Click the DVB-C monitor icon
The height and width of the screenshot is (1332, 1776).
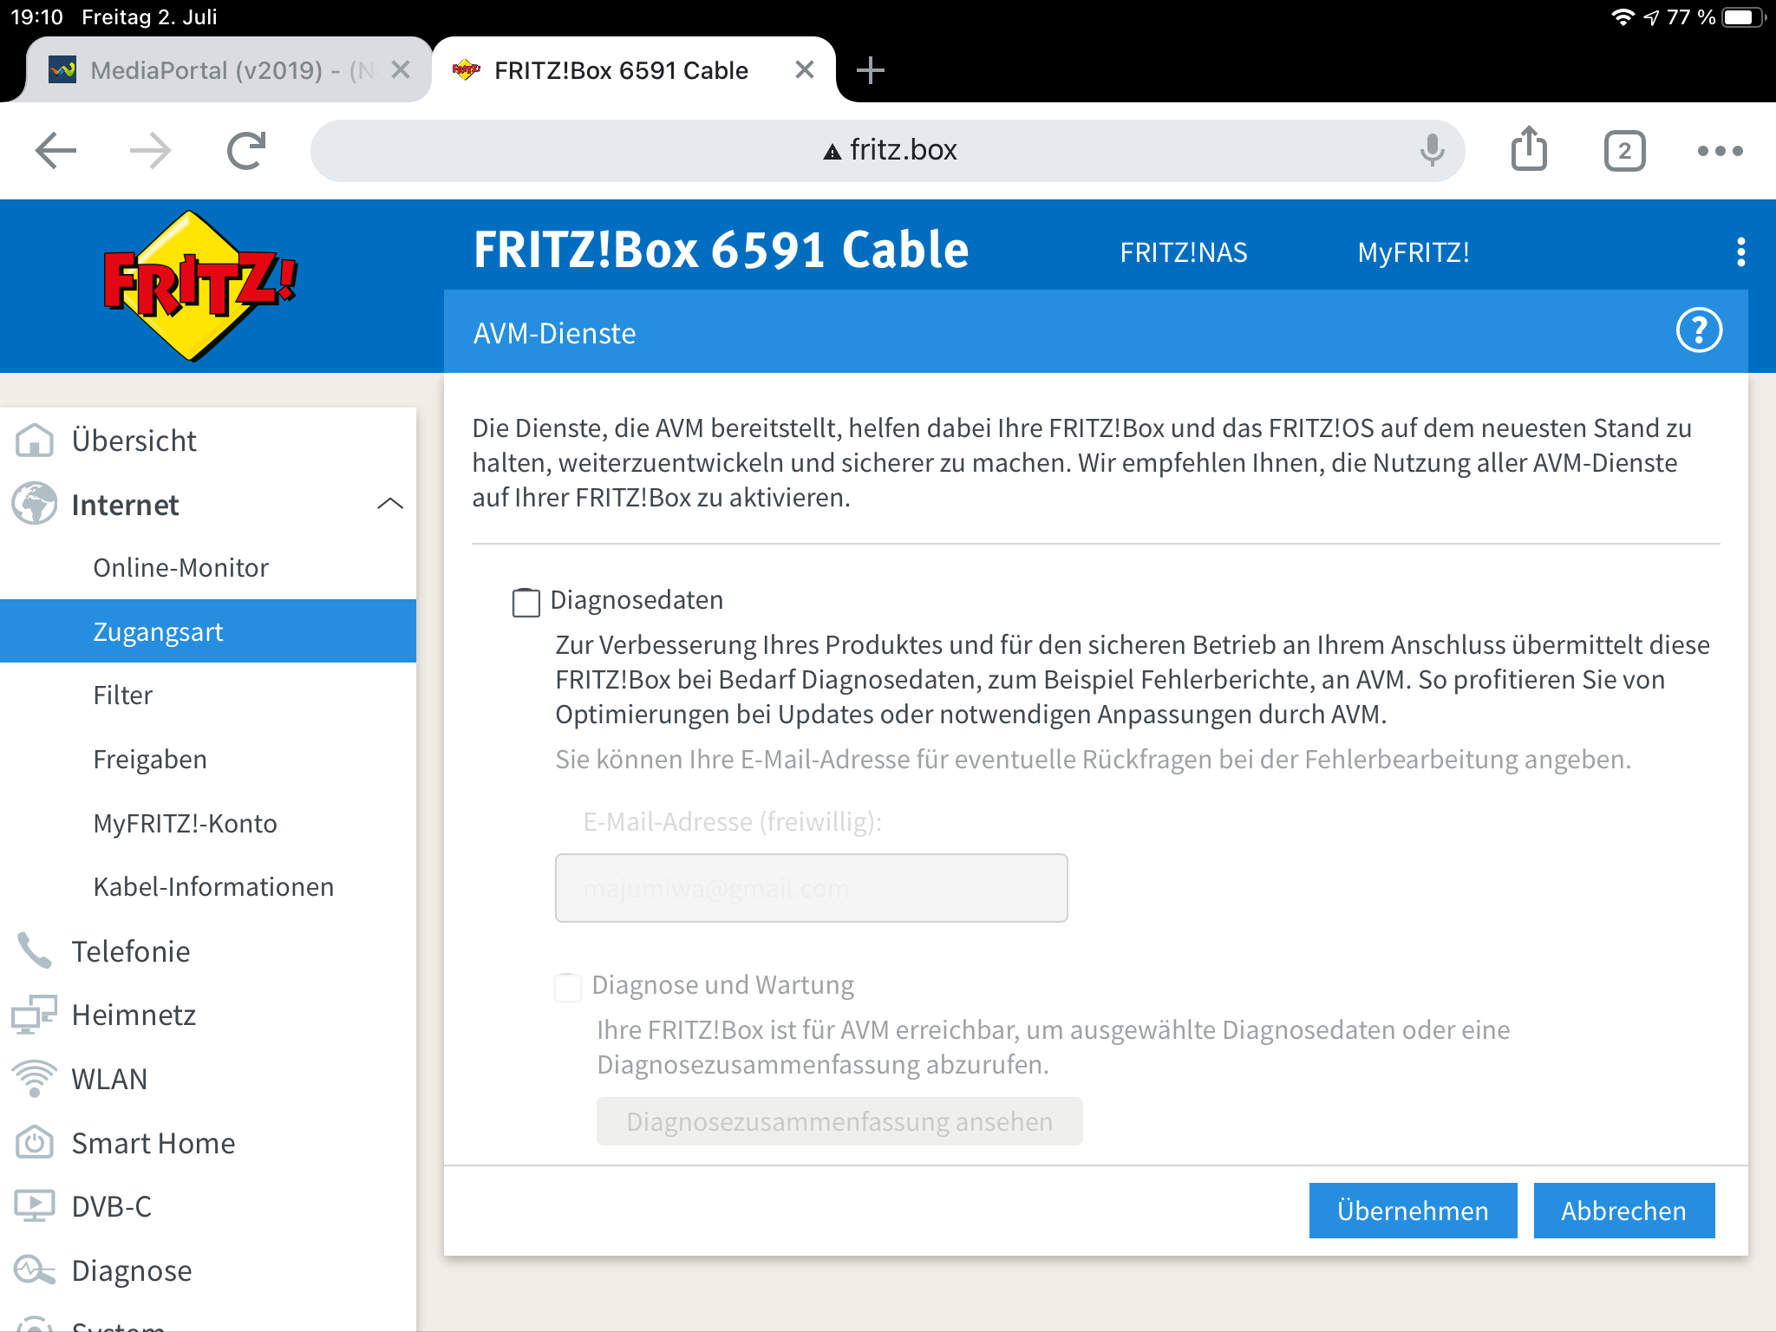point(35,1206)
